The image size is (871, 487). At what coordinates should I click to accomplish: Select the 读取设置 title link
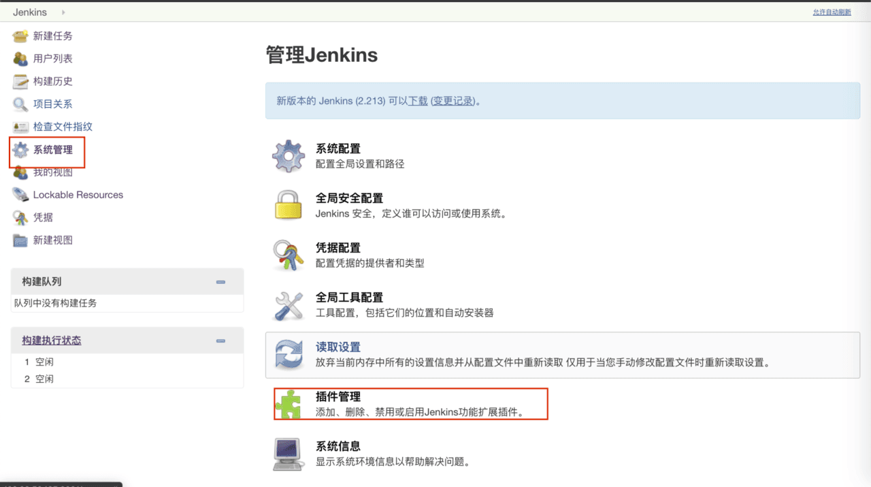pyautogui.click(x=338, y=347)
